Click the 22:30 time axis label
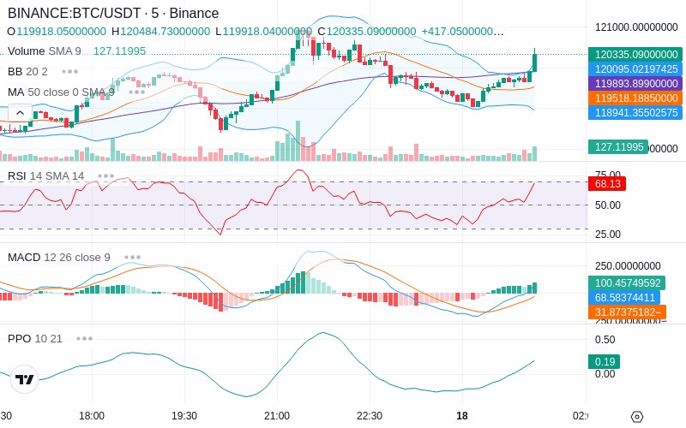This screenshot has width=686, height=428. pyautogui.click(x=370, y=416)
